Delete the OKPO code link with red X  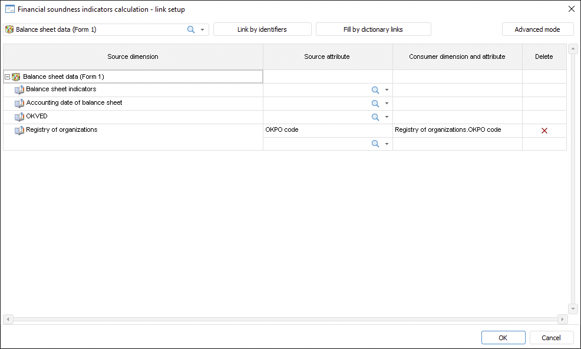pyautogui.click(x=544, y=131)
